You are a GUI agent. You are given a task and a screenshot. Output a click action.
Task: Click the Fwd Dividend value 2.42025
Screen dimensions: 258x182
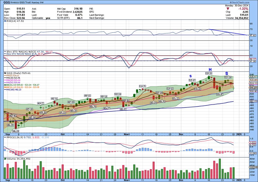pyautogui.click(x=77, y=12)
